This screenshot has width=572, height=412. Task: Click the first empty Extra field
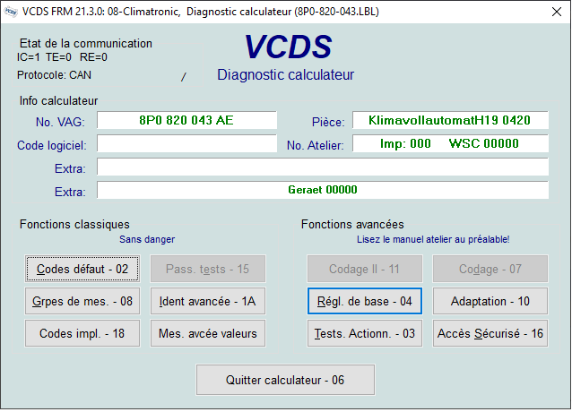[x=323, y=167]
